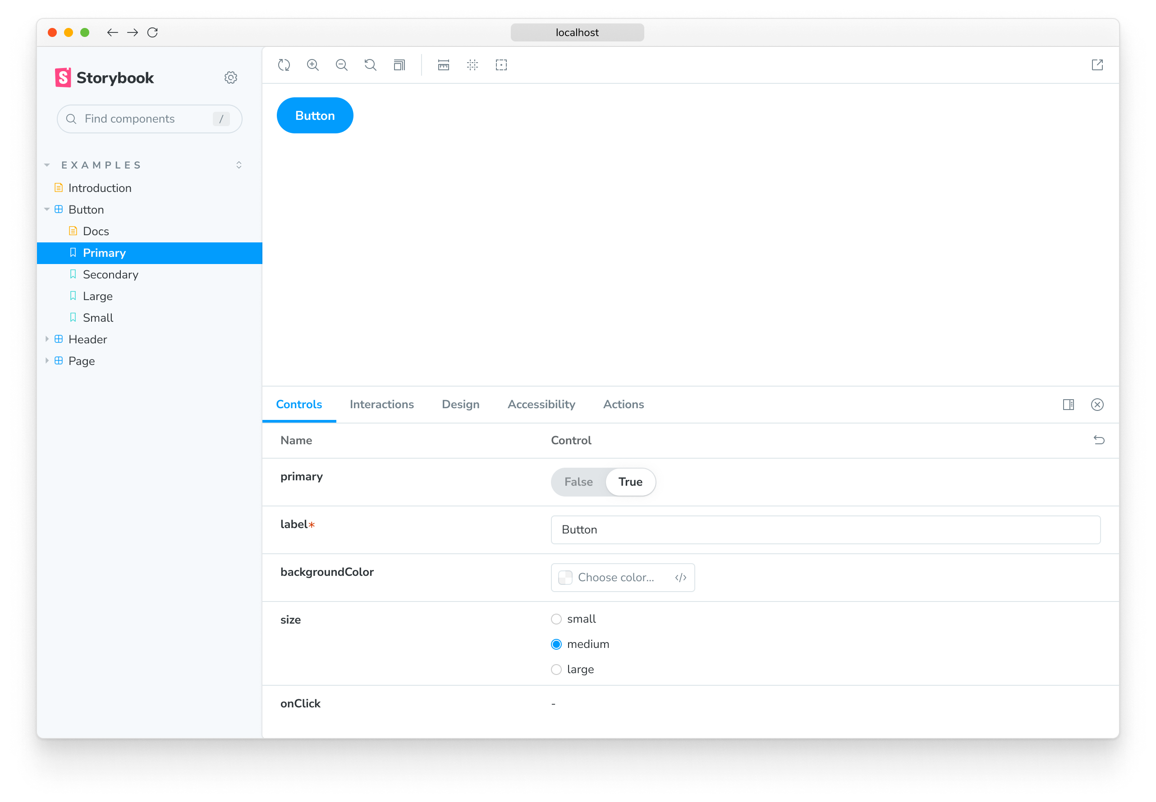The width and height of the screenshot is (1156, 802).
Task: Expand the Header component tree
Action: coord(47,339)
